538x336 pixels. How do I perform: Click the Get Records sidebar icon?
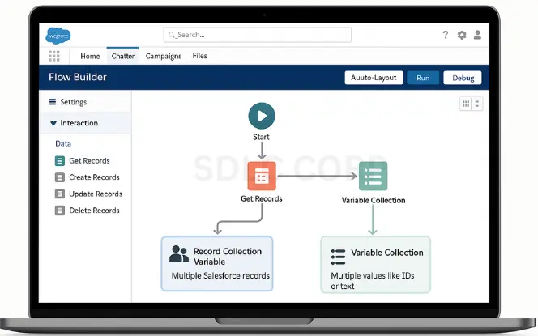point(60,161)
